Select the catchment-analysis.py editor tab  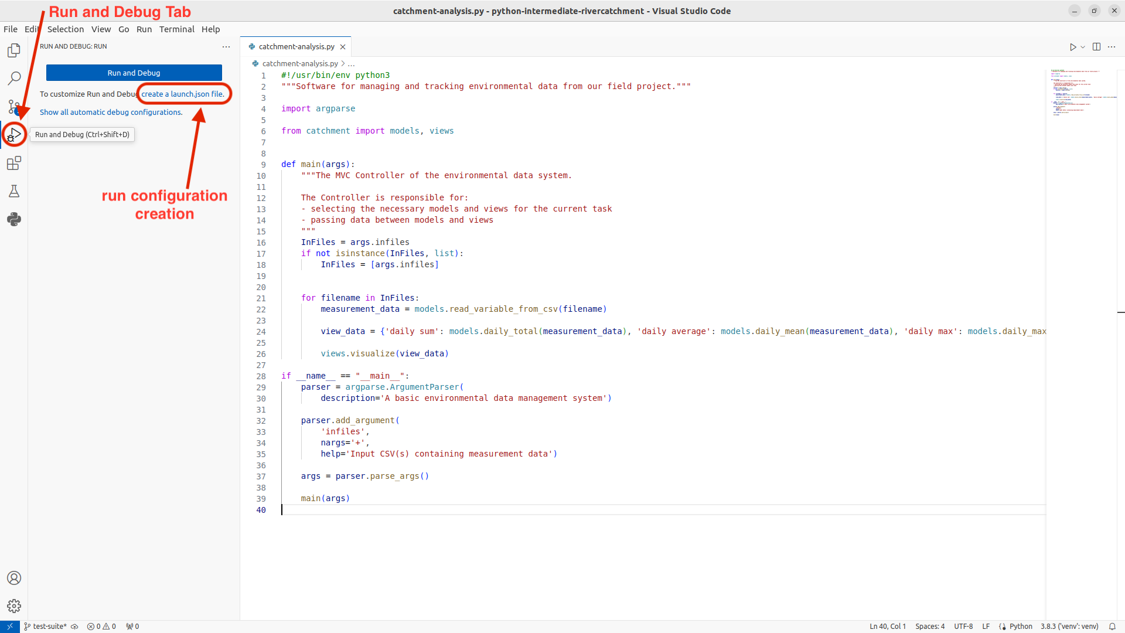coord(296,47)
